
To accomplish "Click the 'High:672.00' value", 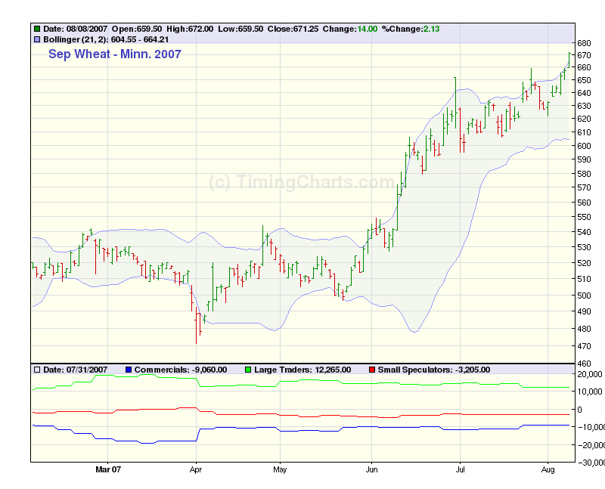I will (x=190, y=29).
